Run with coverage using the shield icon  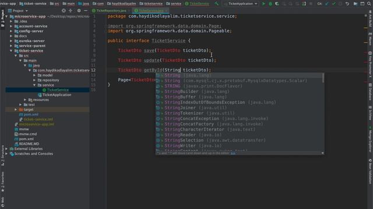click(277, 3)
